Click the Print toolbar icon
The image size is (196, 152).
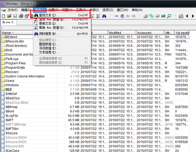[21, 16]
